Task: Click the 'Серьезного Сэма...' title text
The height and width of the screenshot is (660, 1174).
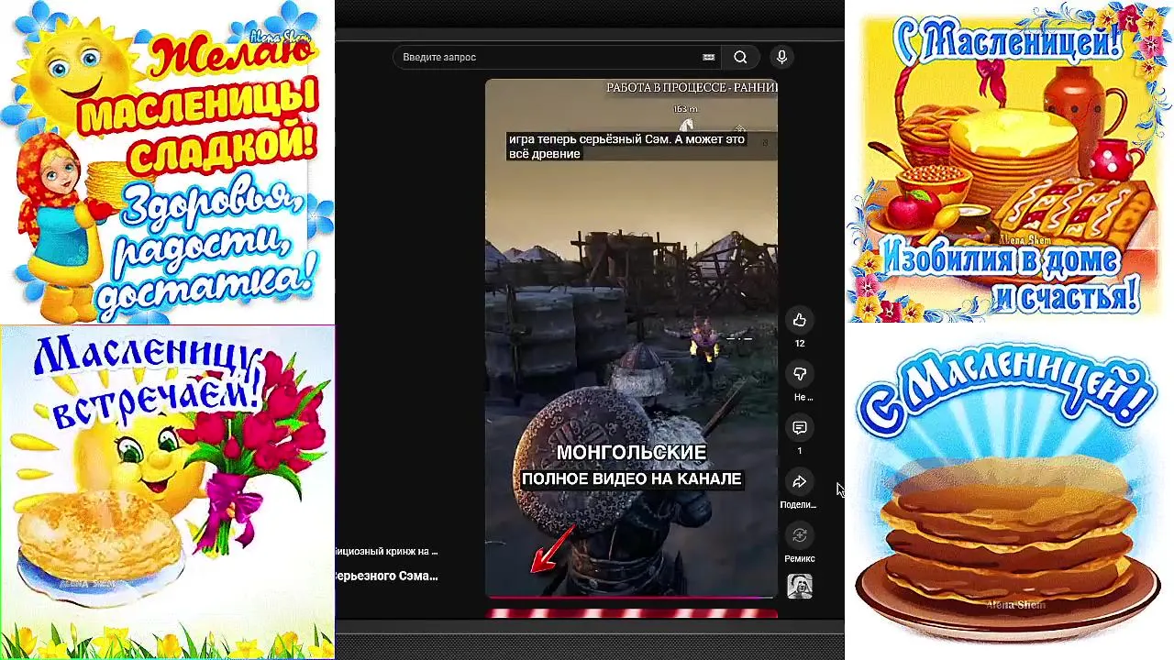Action: click(386, 576)
